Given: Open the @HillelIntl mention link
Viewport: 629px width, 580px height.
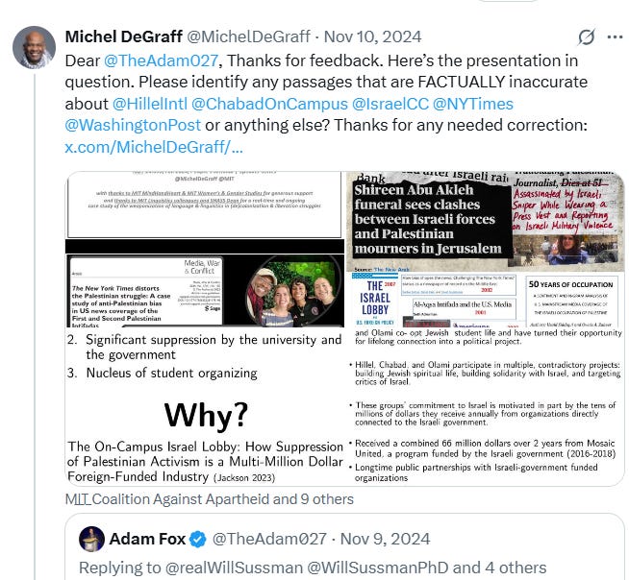Looking at the screenshot, I should (150, 104).
